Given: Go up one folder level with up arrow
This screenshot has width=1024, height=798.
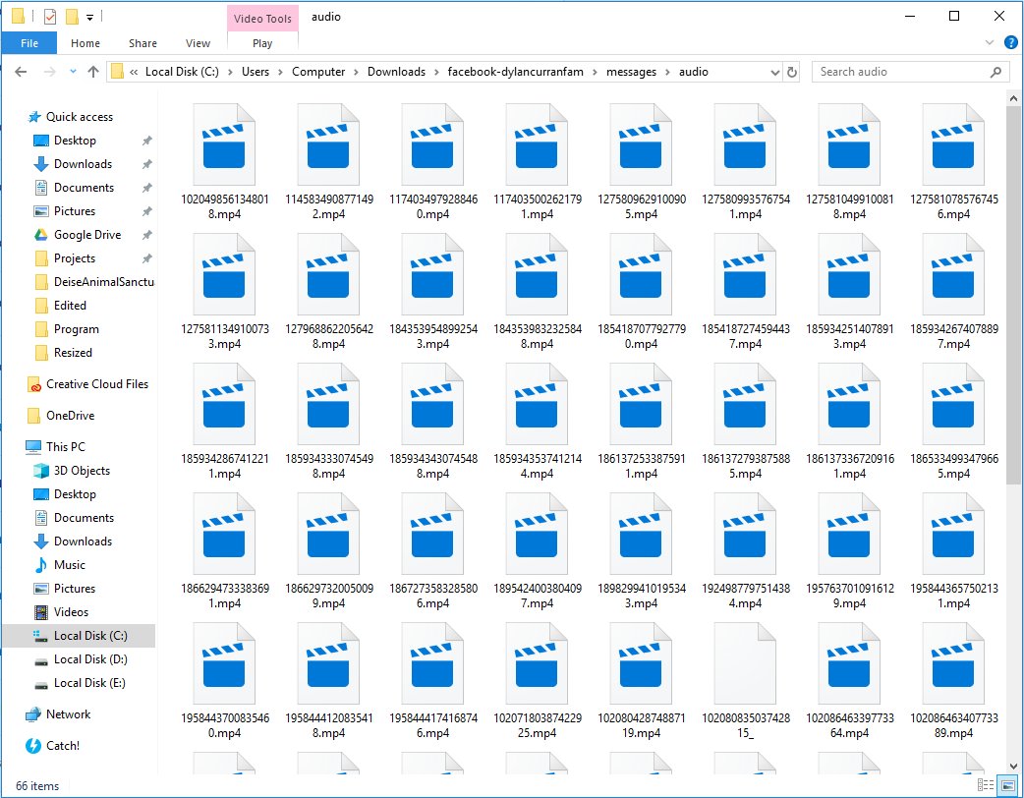Looking at the screenshot, I should click(93, 72).
